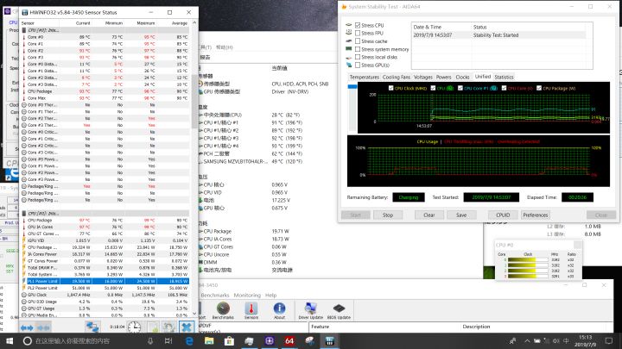Select the Core Max sensor row
Viewport: 622px width, 349px height.
105,98
